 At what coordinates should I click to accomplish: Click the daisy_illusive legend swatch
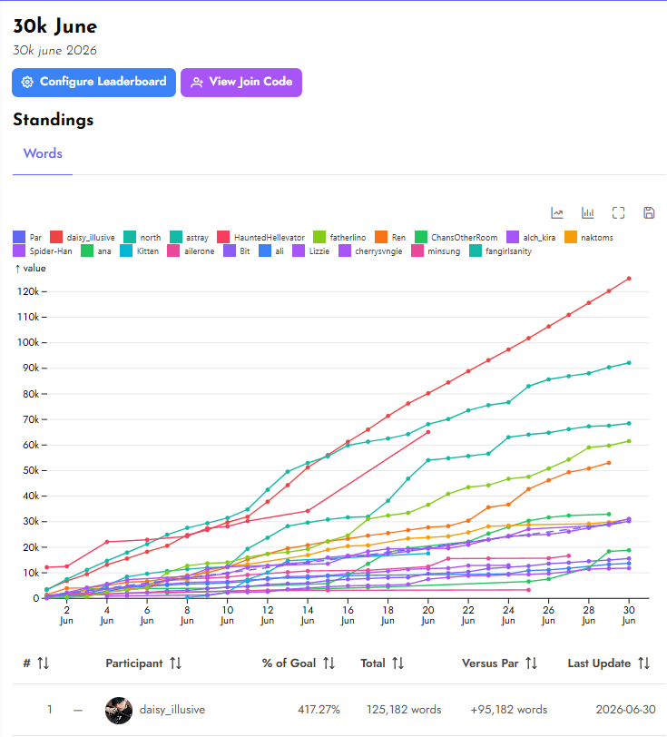pyautogui.click(x=56, y=238)
